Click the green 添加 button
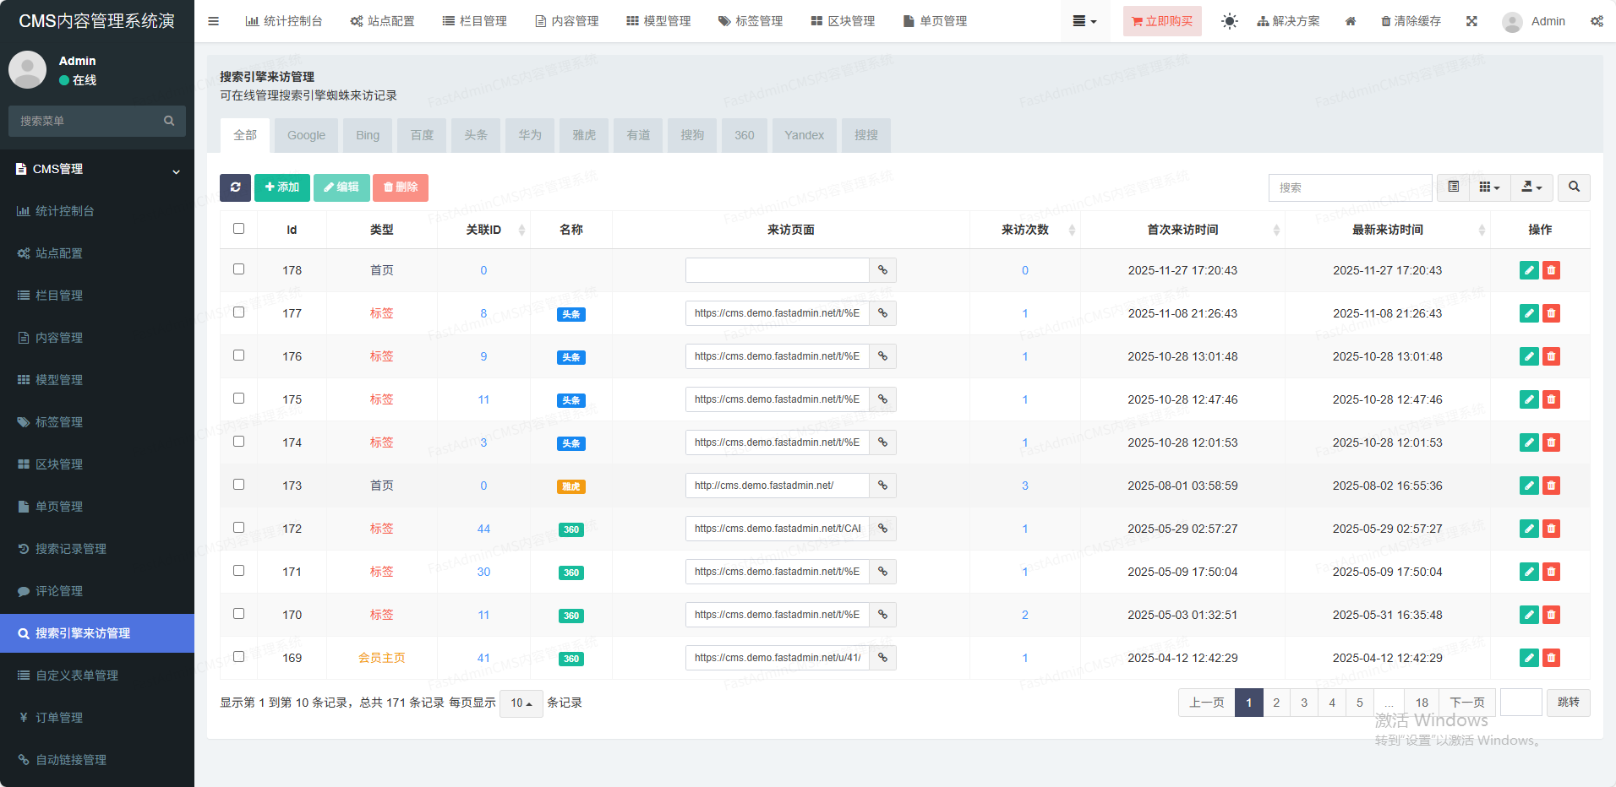1616x787 pixels. coord(282,187)
